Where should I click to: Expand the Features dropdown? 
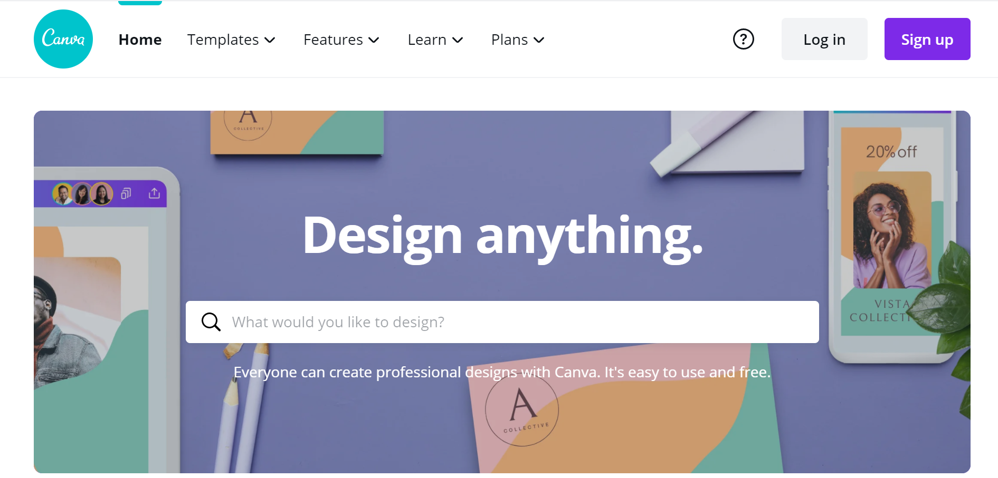(x=341, y=40)
